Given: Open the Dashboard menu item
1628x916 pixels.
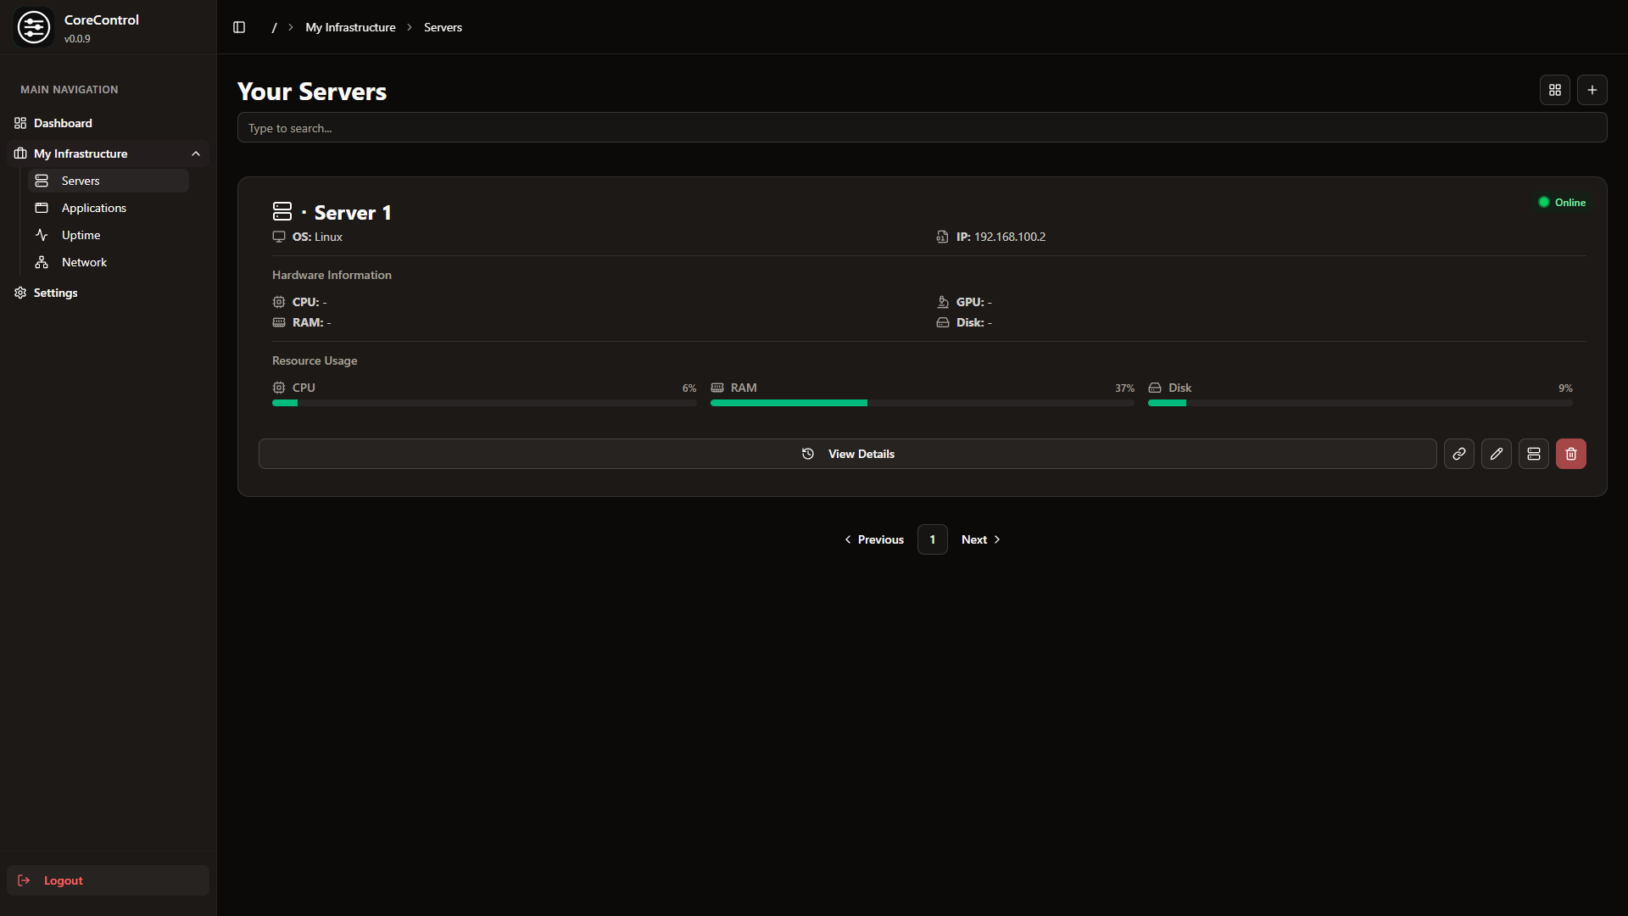Looking at the screenshot, I should (x=63, y=123).
